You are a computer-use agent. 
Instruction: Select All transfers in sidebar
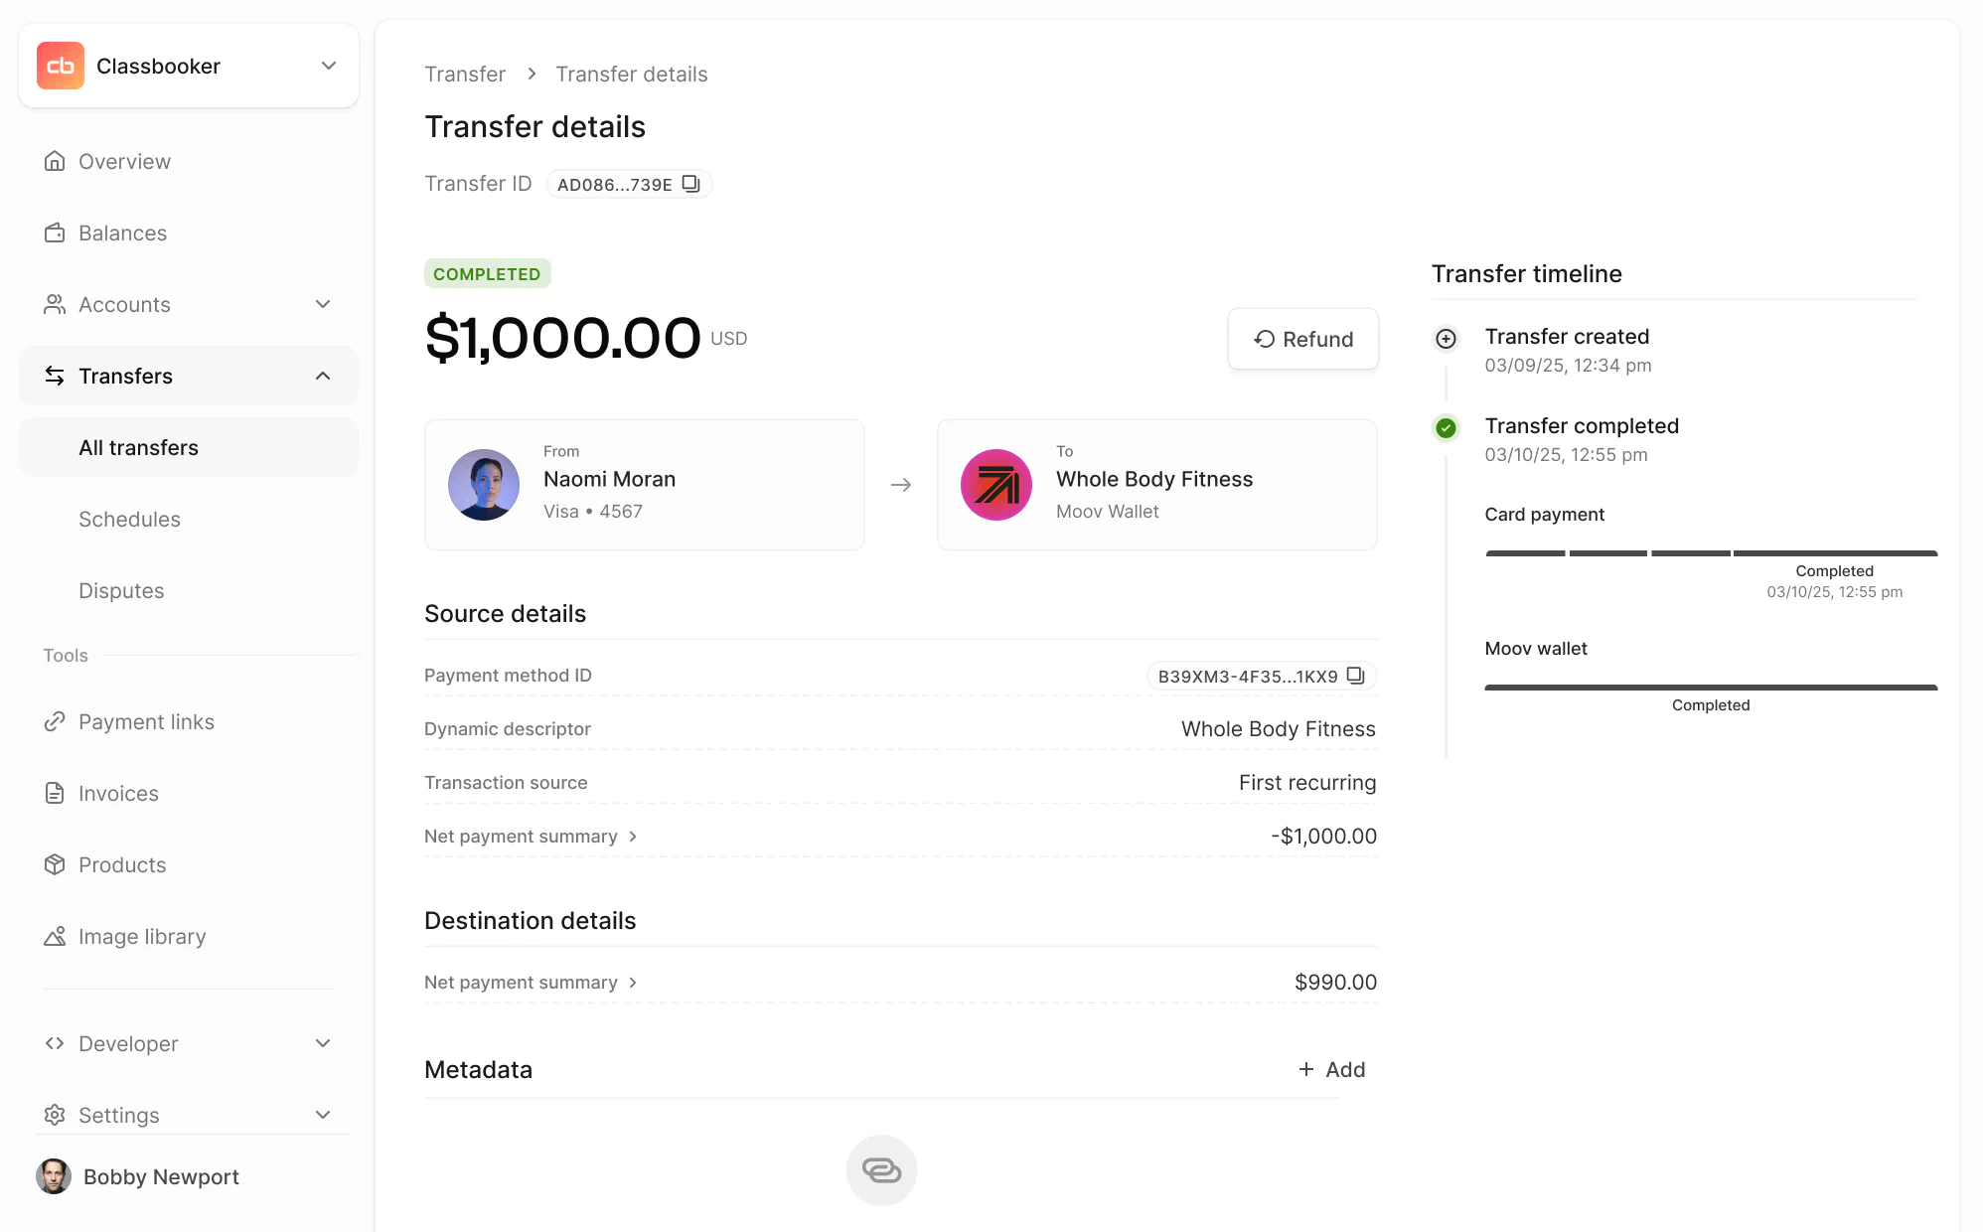[189, 447]
